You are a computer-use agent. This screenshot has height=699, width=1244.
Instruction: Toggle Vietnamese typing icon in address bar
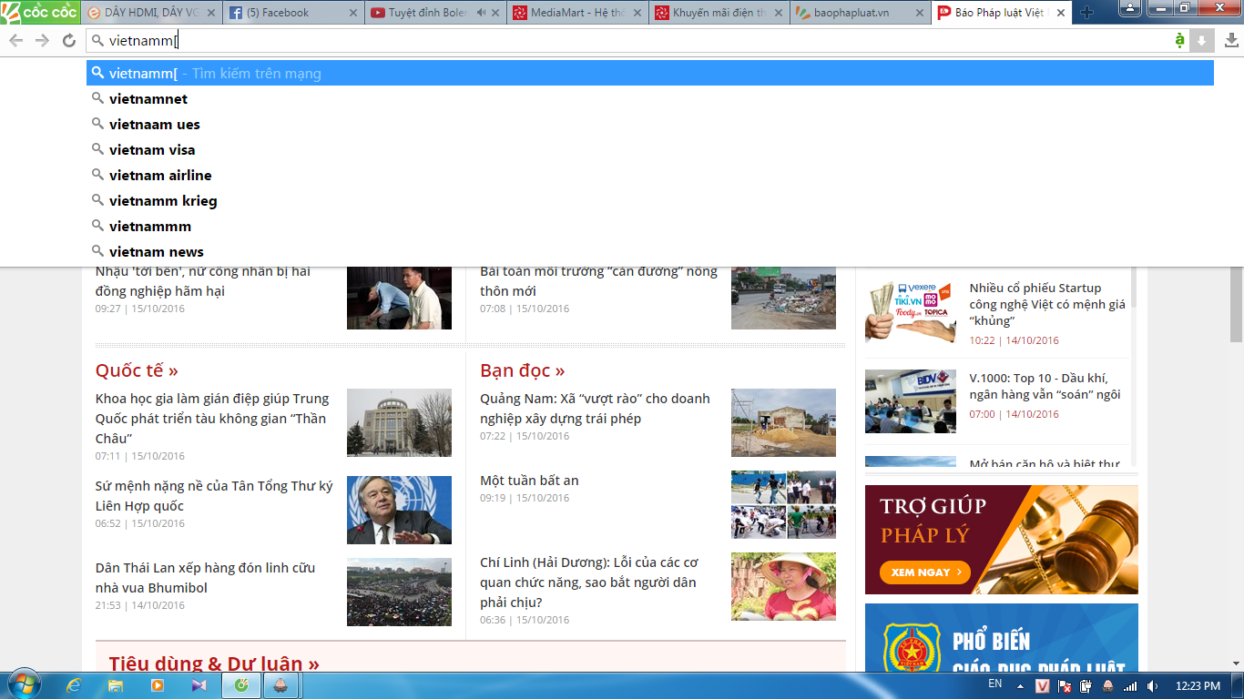point(1180,40)
